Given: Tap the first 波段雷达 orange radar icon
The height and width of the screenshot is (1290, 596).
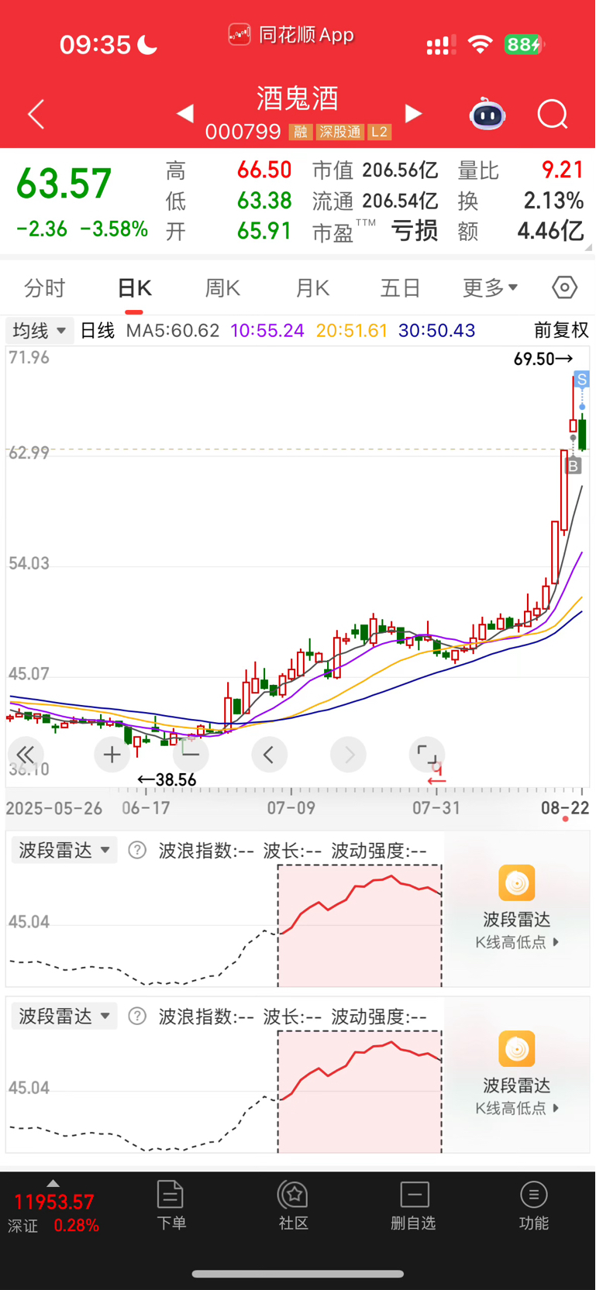Looking at the screenshot, I should pos(517,882).
